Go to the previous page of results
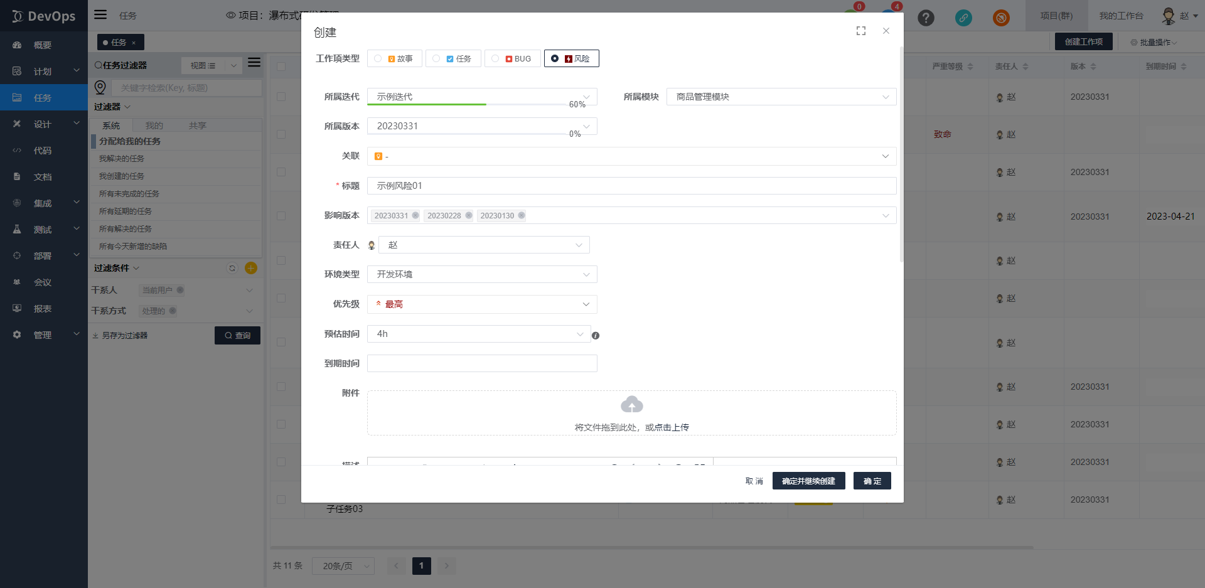Screen dimensions: 1205x588 pos(396,566)
